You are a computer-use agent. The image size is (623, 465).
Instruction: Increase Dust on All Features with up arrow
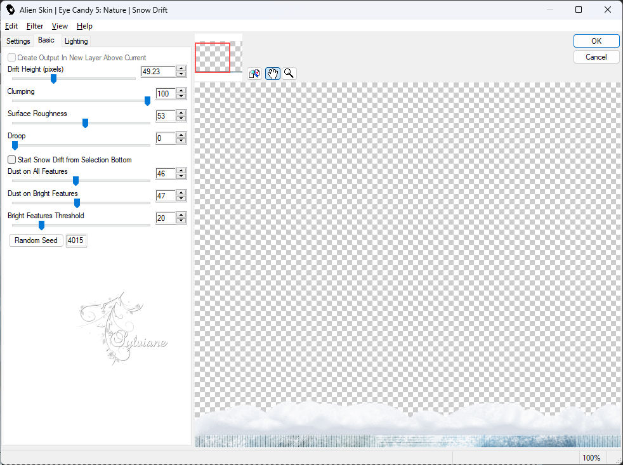(x=181, y=171)
